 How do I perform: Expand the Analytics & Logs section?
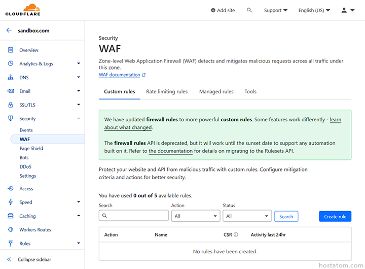79,64
